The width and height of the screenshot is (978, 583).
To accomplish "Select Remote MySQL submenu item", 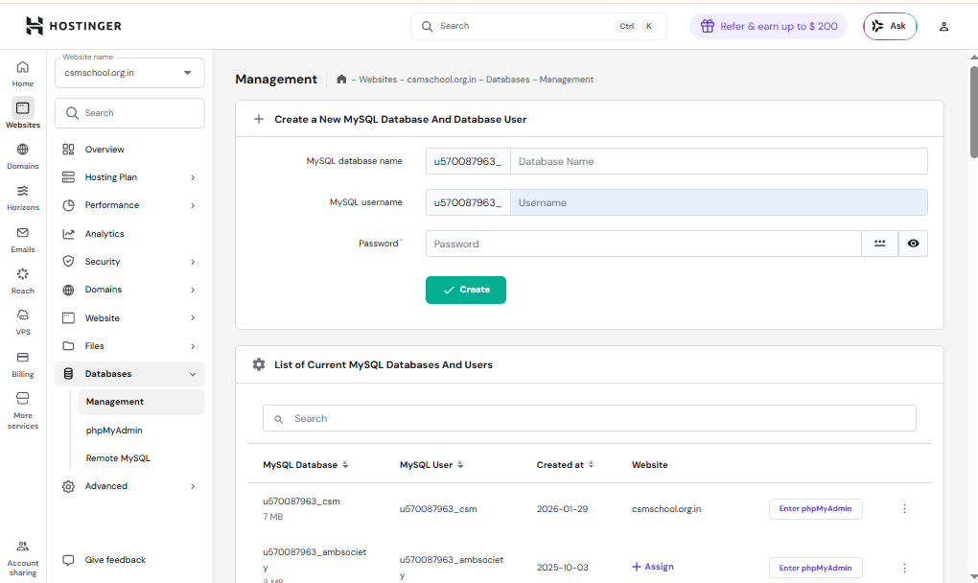I will click(118, 458).
